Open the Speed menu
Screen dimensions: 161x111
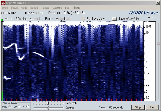click(x=34, y=8)
